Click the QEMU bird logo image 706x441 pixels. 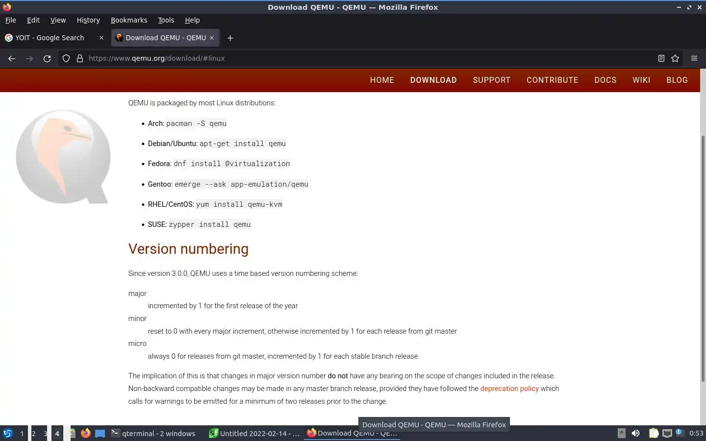[63, 156]
